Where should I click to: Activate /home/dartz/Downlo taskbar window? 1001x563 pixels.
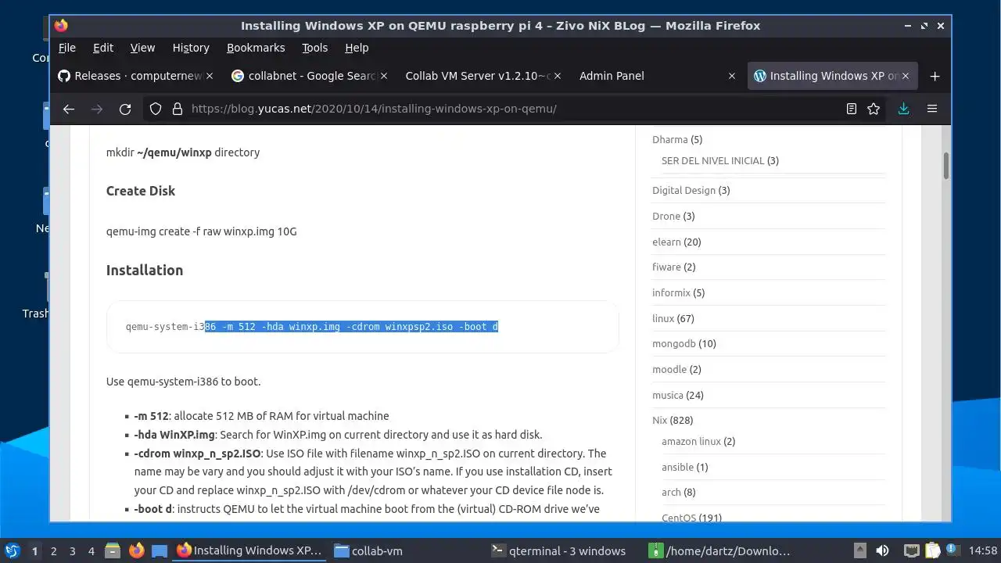pyautogui.click(x=721, y=550)
